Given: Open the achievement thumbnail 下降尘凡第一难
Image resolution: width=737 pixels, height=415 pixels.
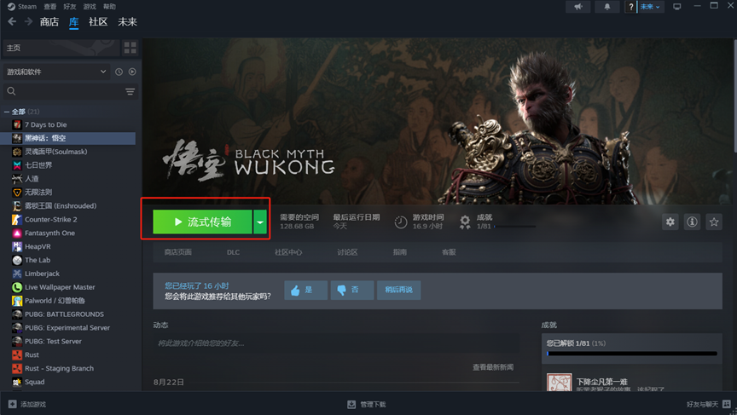Looking at the screenshot, I should pyautogui.click(x=560, y=382).
